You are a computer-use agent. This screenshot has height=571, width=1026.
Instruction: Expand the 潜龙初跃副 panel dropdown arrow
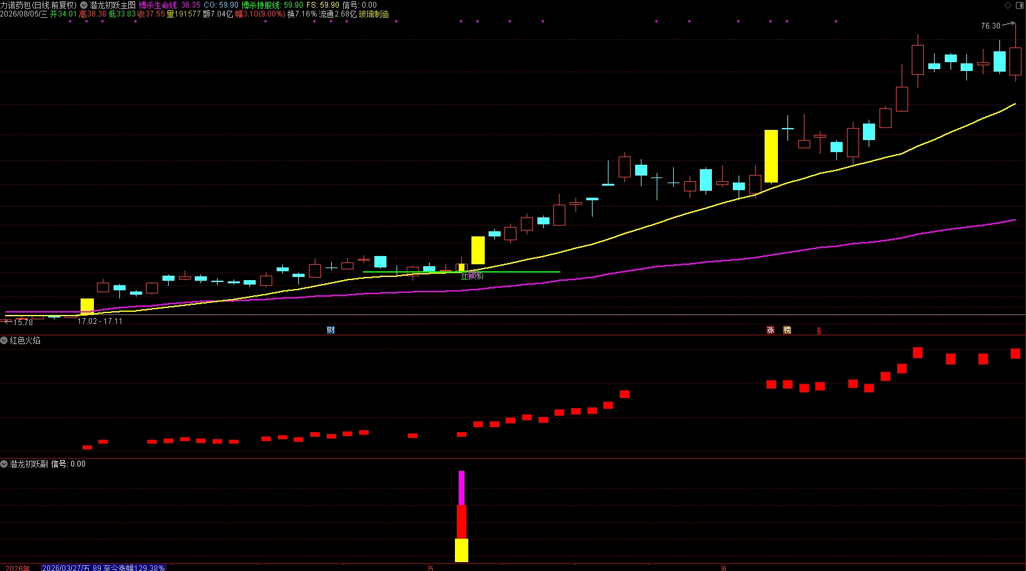point(4,465)
